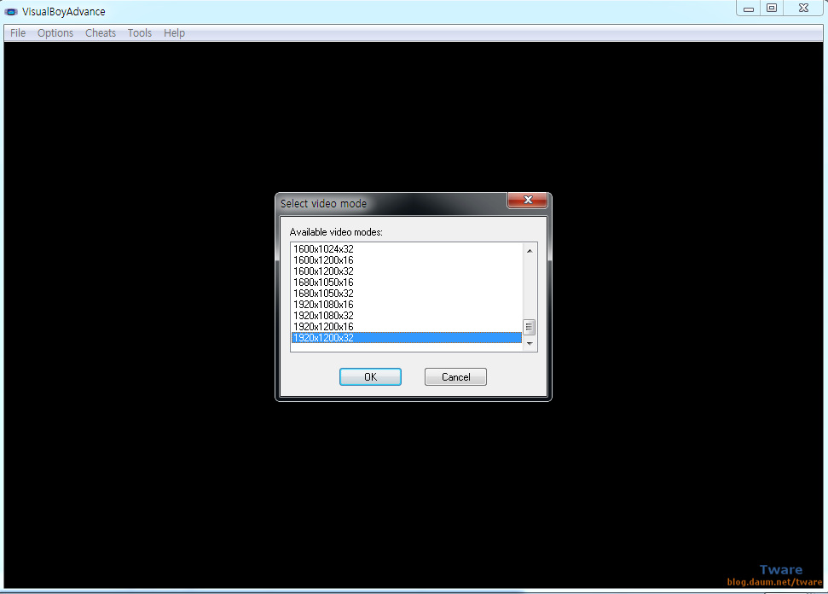The image size is (828, 594).
Task: Select 1600x1200x32 video mode
Action: pos(407,271)
